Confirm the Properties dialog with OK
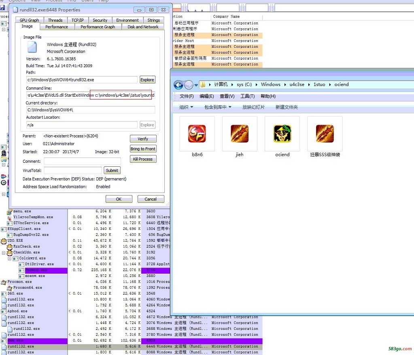This screenshot has width=414, height=355. [x=119, y=199]
